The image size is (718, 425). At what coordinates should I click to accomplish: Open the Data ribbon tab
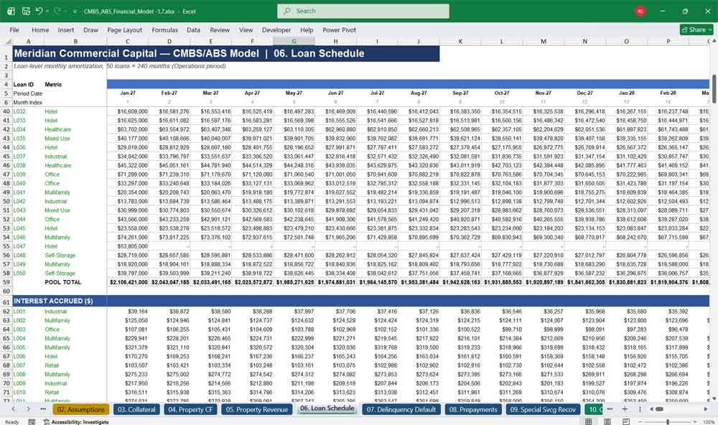(193, 29)
